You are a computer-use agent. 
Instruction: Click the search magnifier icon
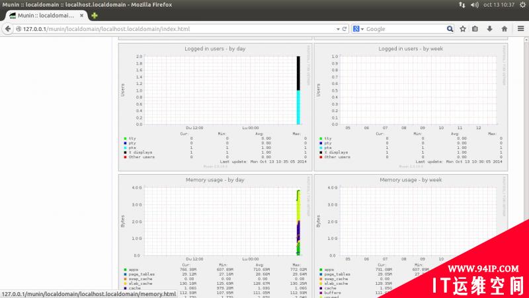pos(450,29)
